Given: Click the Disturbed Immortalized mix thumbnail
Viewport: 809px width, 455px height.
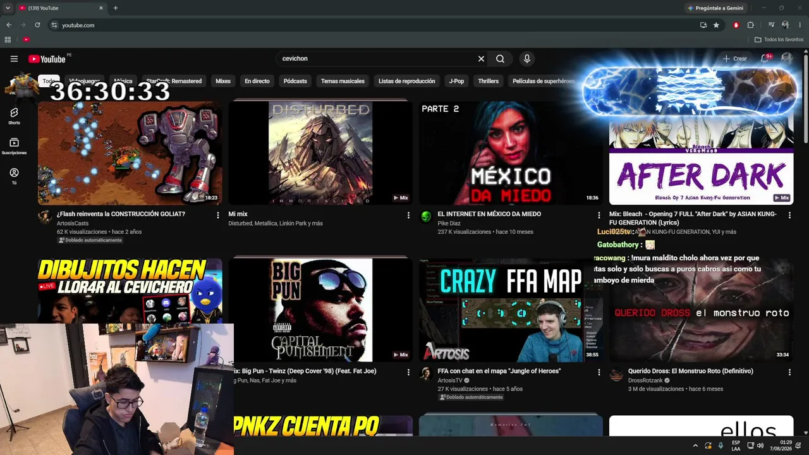Looking at the screenshot, I should click(x=320, y=153).
